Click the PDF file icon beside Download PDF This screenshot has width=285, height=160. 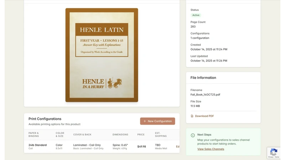(192, 116)
